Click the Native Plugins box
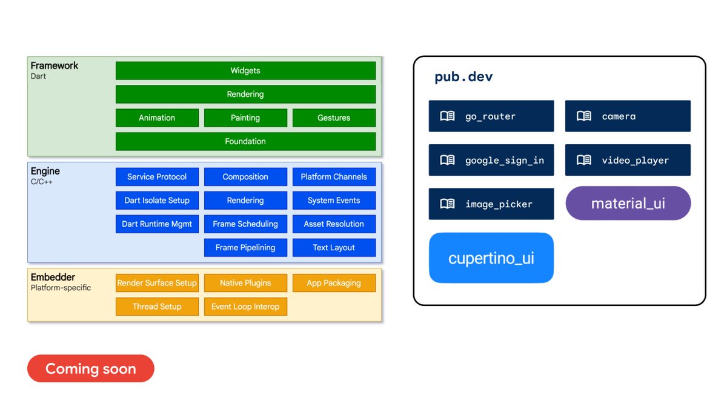 tap(245, 283)
